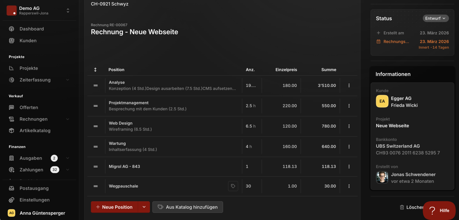Viewport: 459px width, 220px height.
Task: Open three-dot menu for Analyse row
Action: 349,85
